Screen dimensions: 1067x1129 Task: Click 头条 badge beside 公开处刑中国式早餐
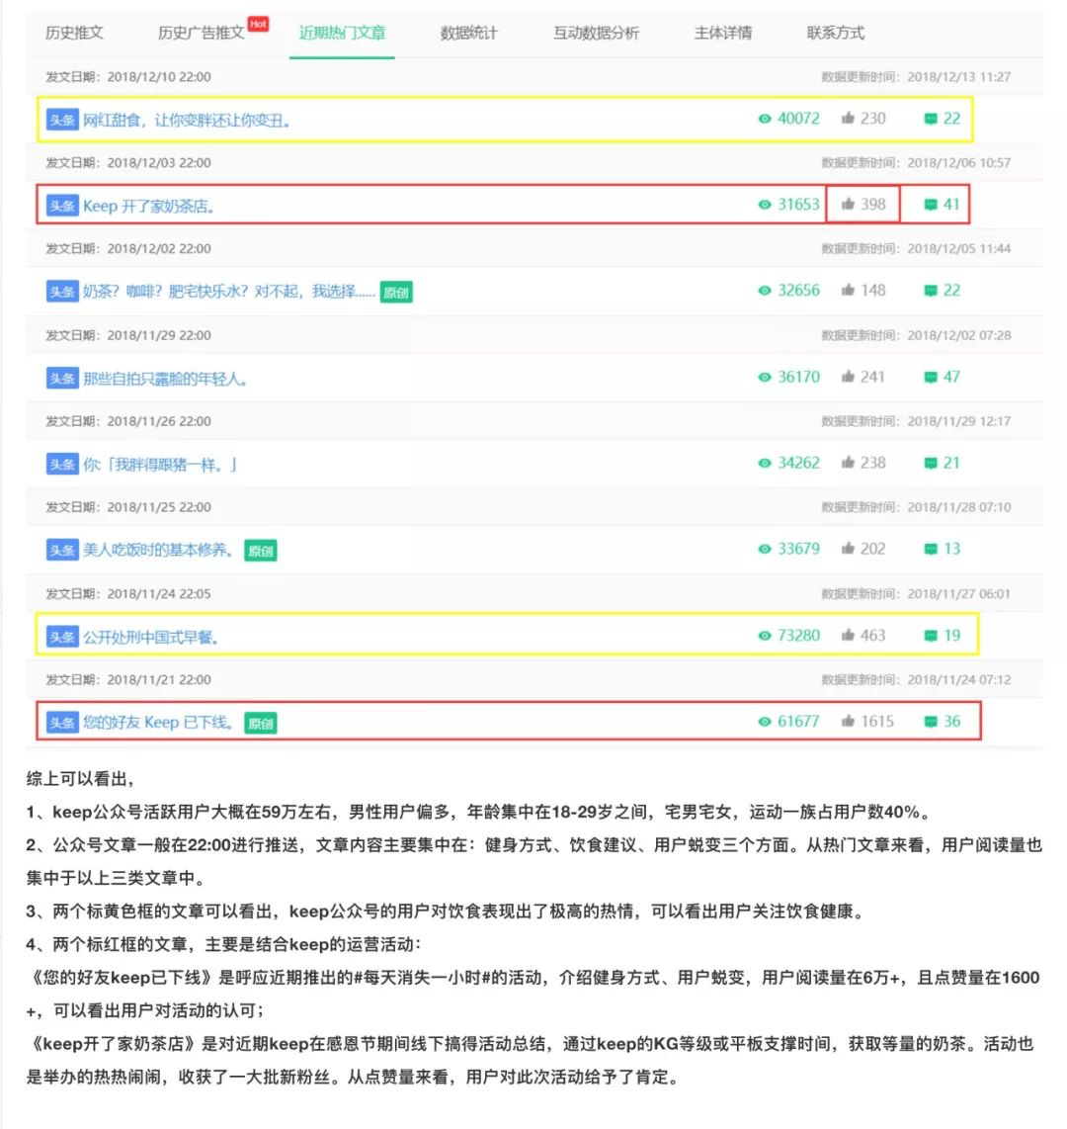pyautogui.click(x=62, y=637)
